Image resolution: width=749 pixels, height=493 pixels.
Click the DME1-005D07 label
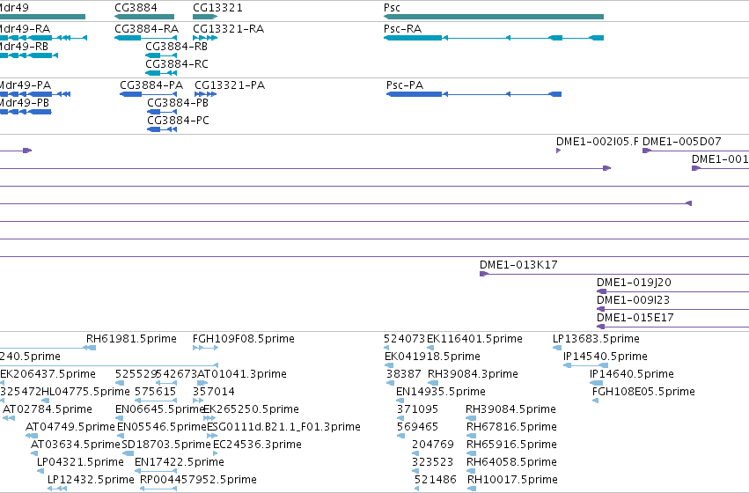681,142
